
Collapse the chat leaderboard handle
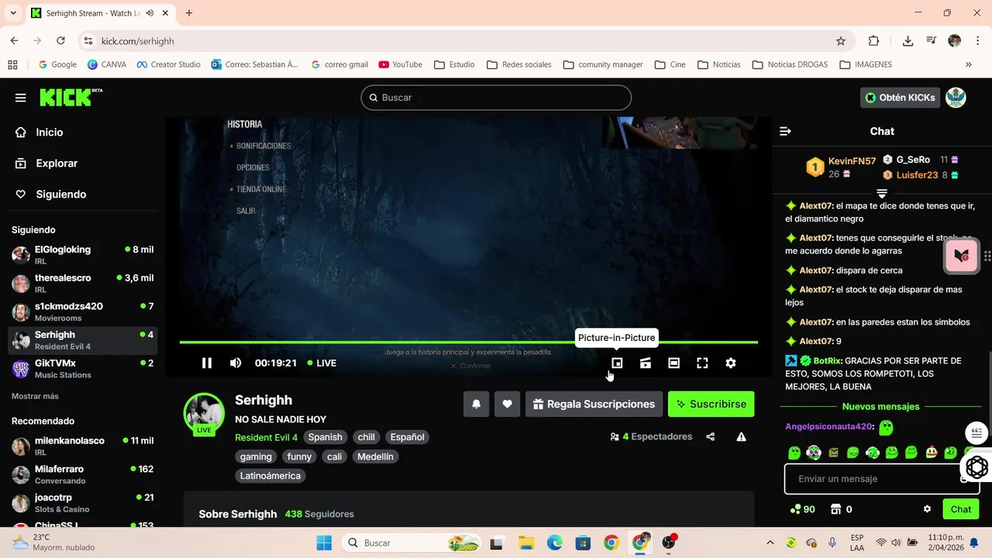[882, 192]
